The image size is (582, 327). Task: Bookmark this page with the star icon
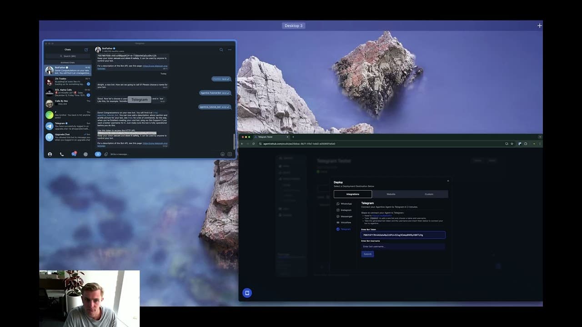tap(512, 144)
